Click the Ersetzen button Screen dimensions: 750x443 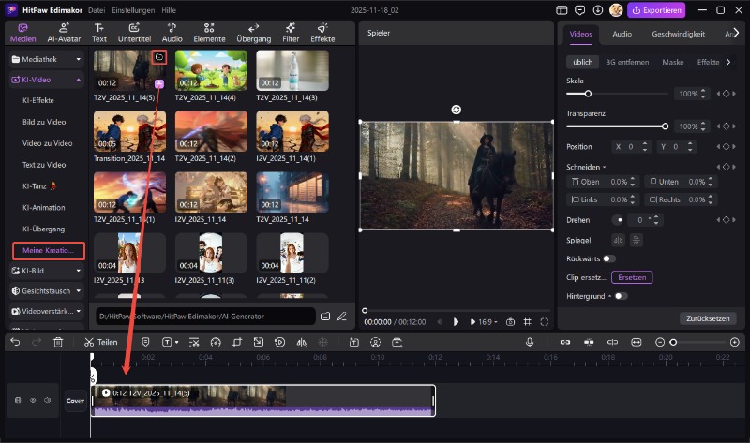632,277
